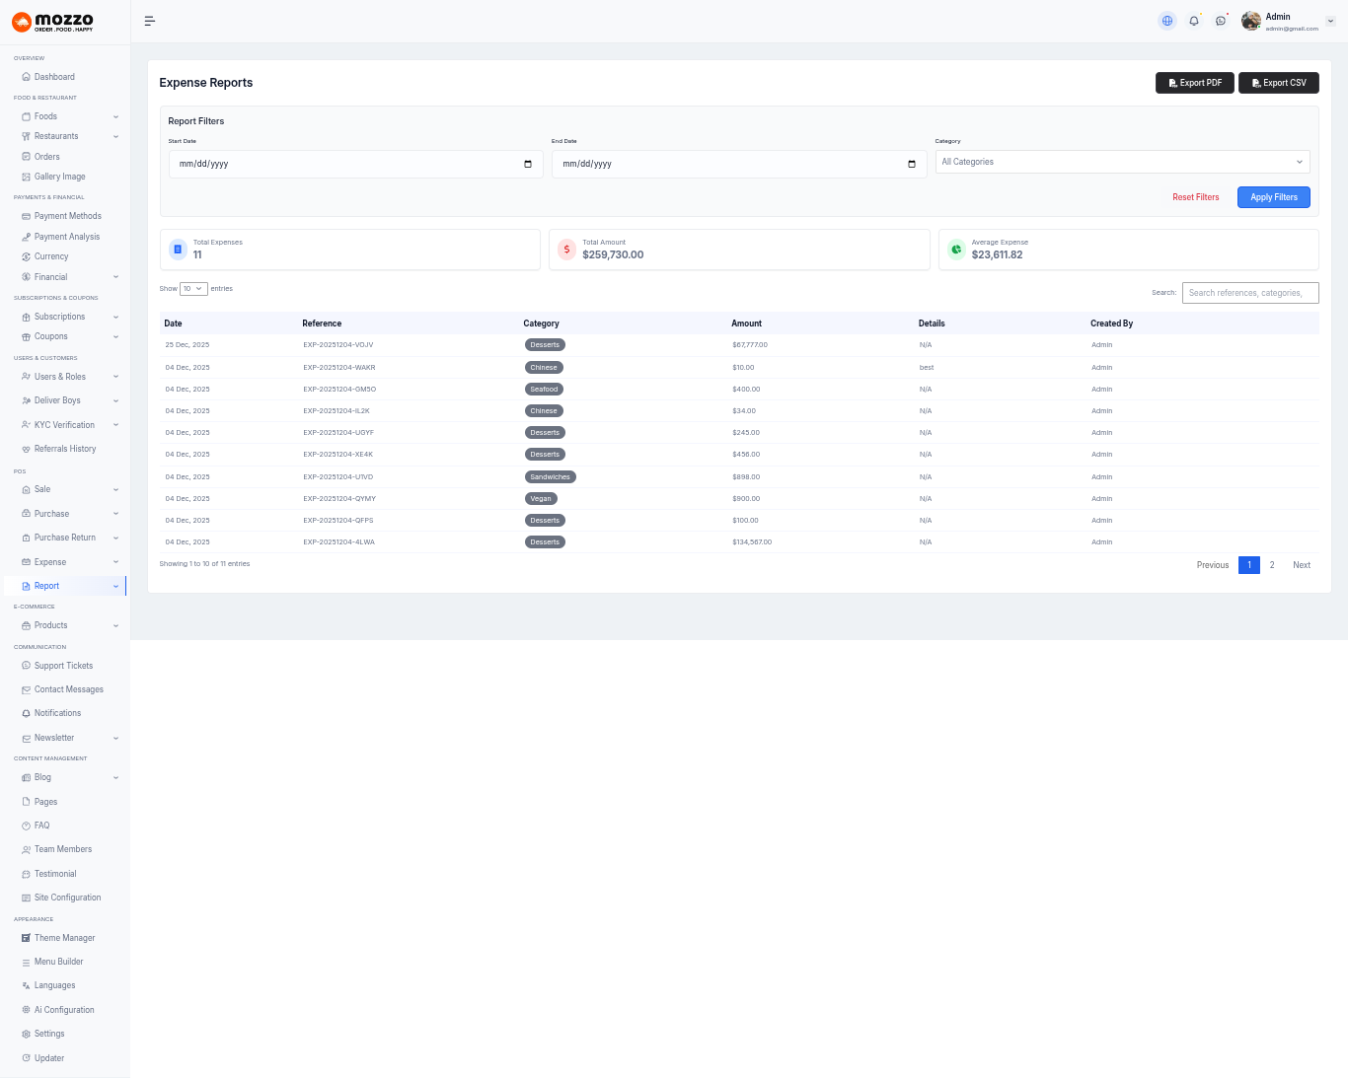Click the Export PDF button
The image size is (1348, 1078).
pos(1194,83)
